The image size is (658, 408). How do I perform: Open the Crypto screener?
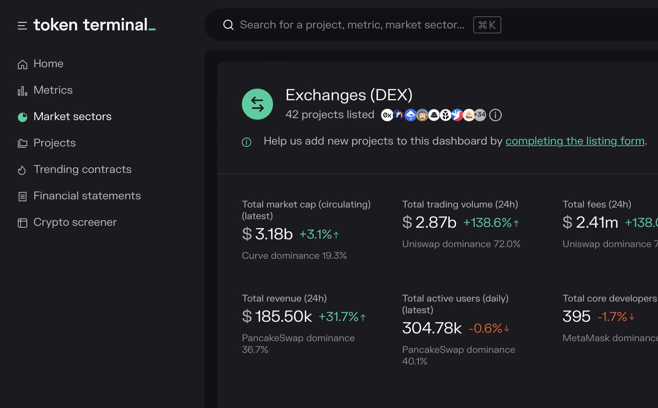[x=75, y=222]
